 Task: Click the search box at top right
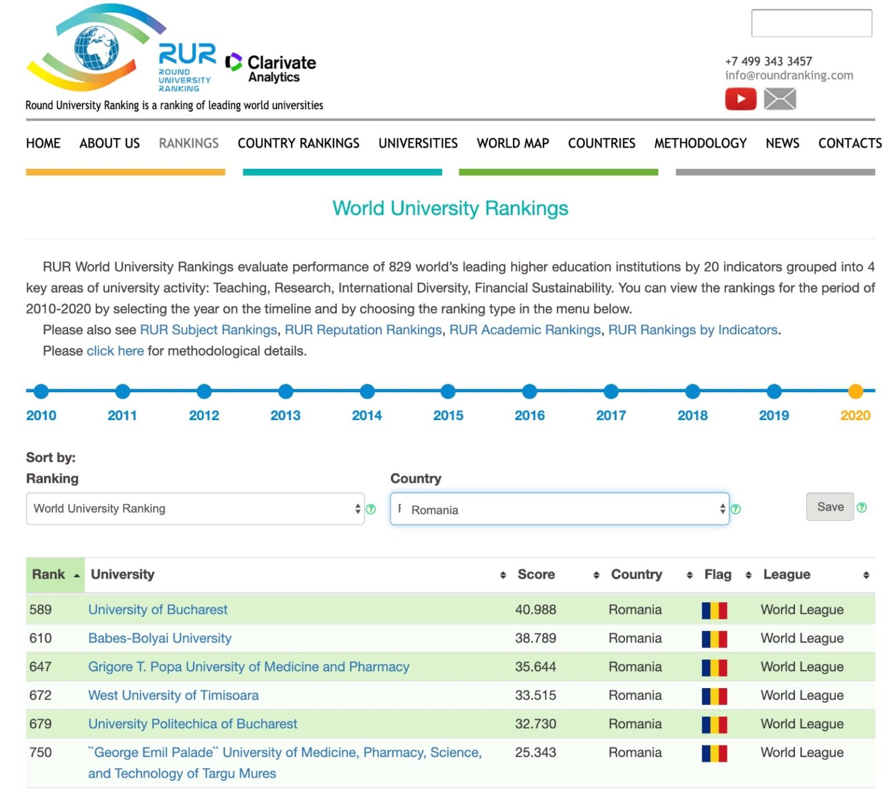[811, 23]
